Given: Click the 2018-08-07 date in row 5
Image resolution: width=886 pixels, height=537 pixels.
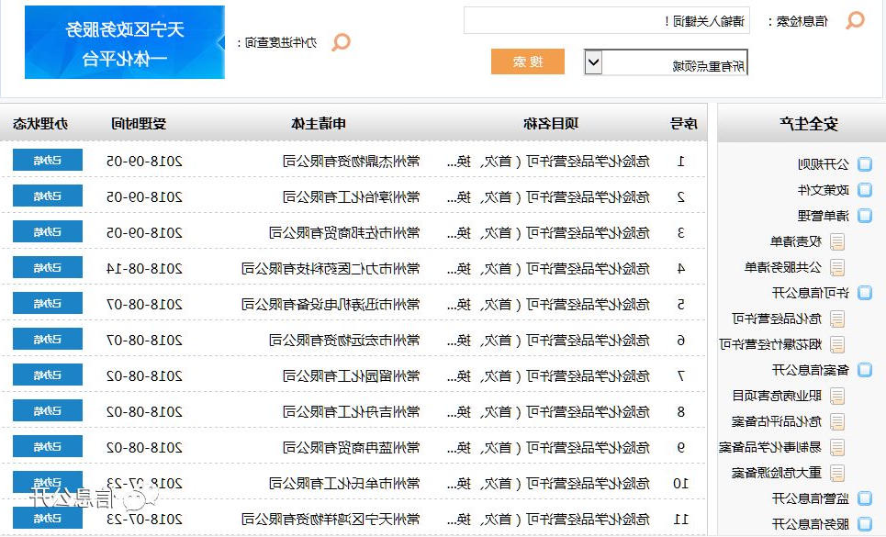Looking at the screenshot, I should 145,305.
